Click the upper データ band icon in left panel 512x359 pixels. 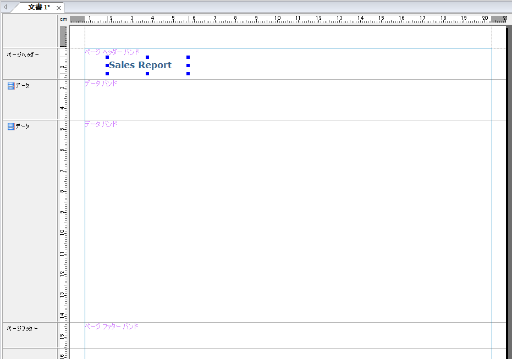coord(11,86)
